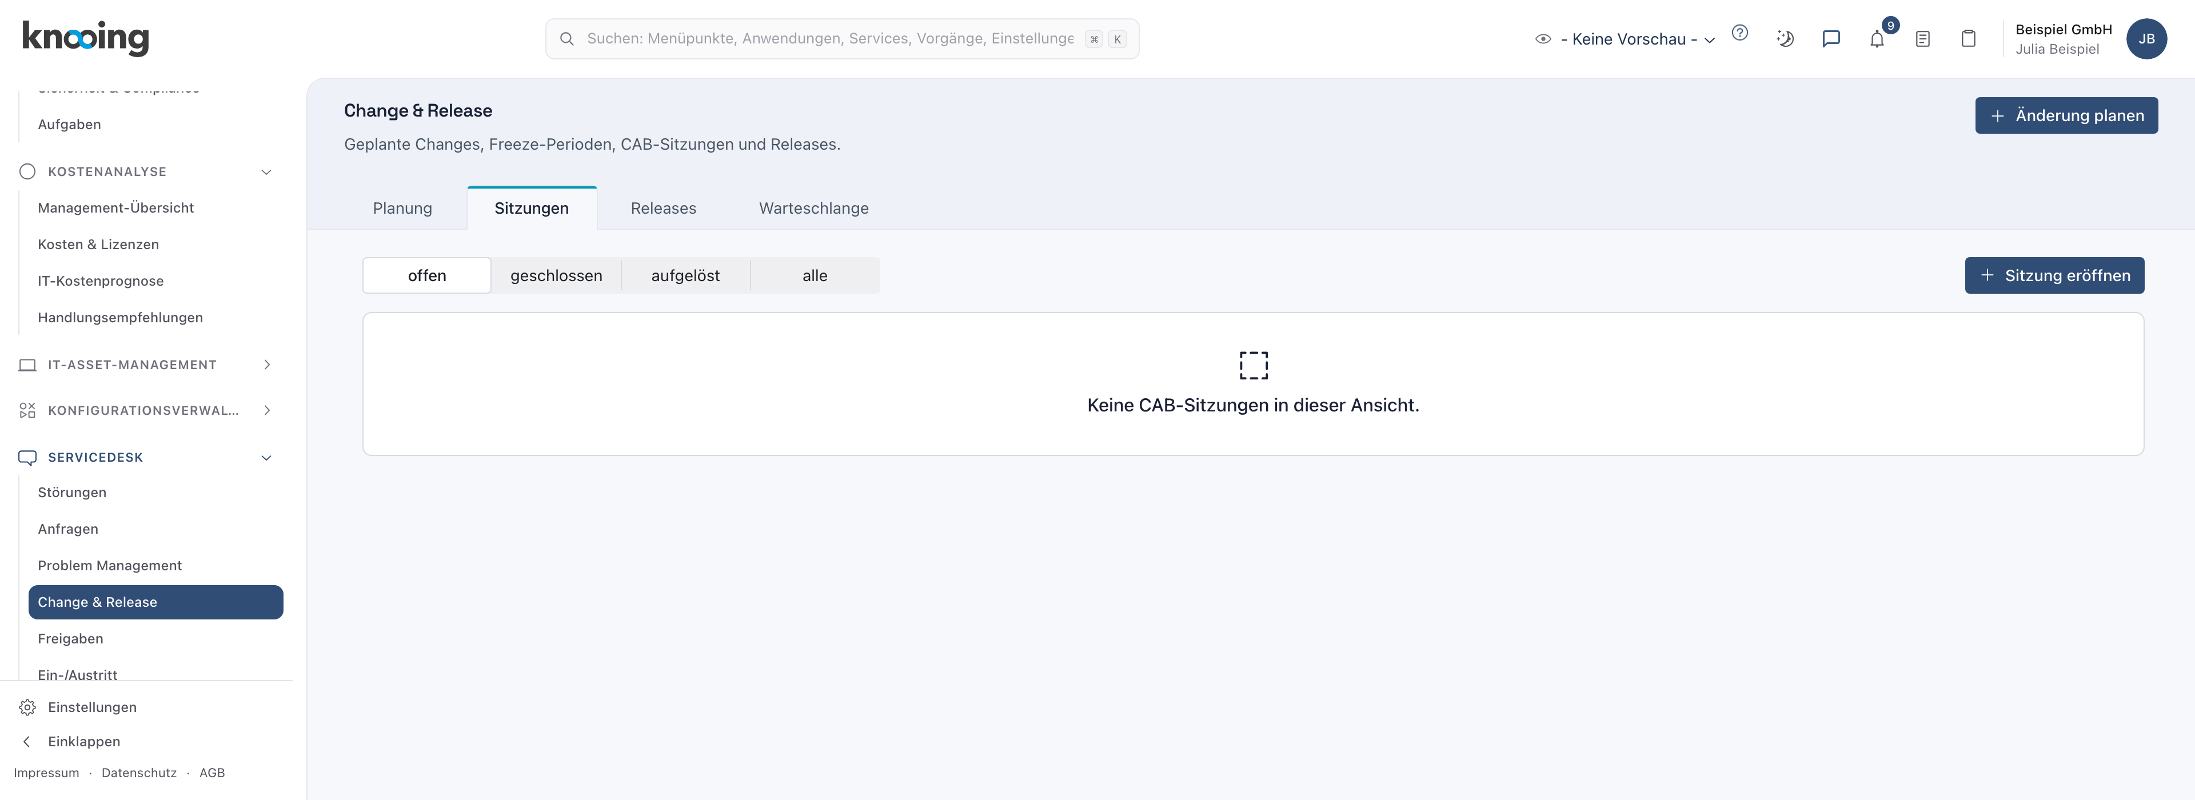Open the AGB link

tap(212, 773)
